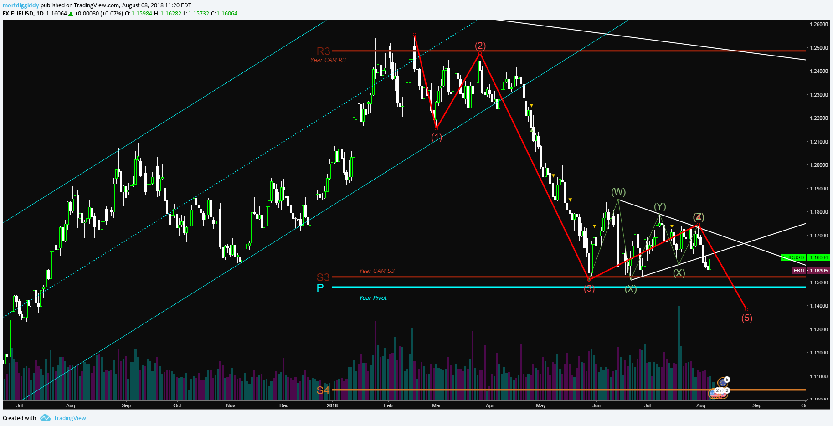Click the 1.21000 price axis label
Screen dimensions: 833x426
click(818, 142)
